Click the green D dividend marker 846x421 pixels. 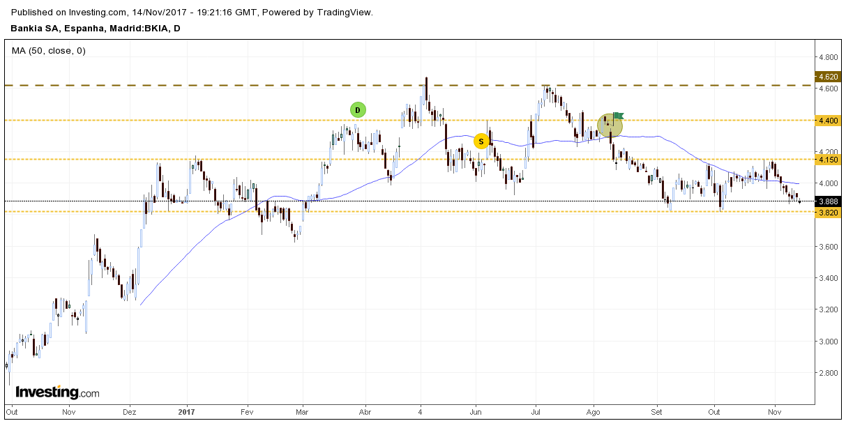(357, 109)
